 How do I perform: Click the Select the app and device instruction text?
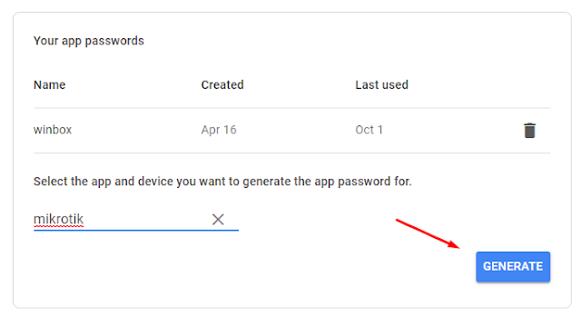(222, 182)
